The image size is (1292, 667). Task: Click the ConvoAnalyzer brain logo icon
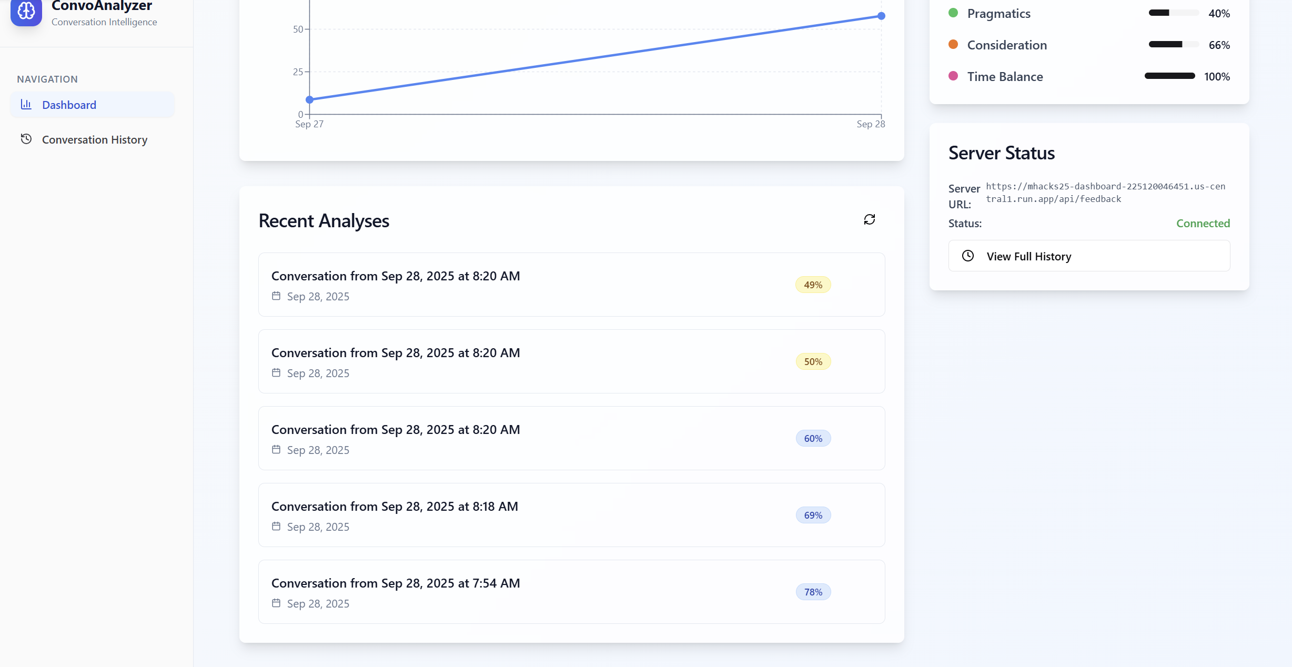tap(26, 11)
